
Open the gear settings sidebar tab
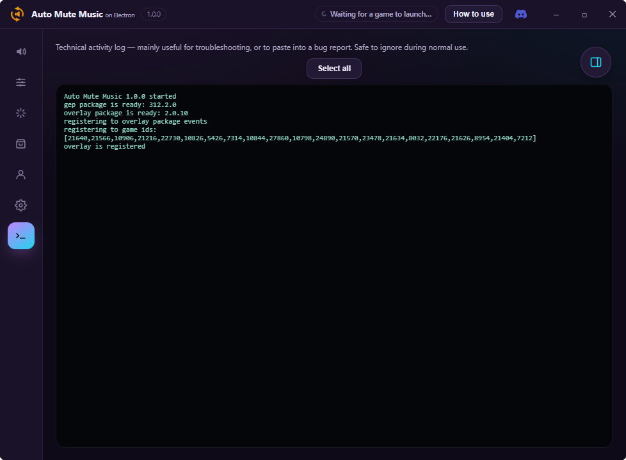tap(20, 206)
